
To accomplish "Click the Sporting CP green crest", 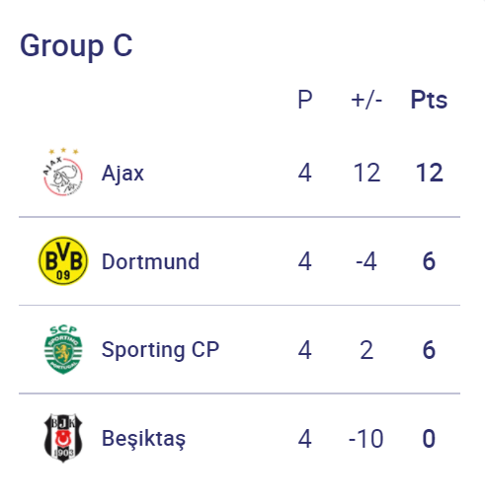I will coord(63,349).
